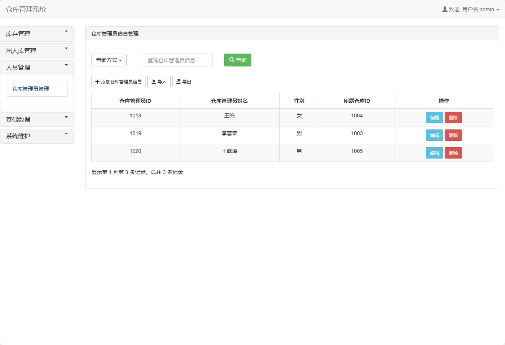This screenshot has height=345, width=505.
Task: Expand the 系统维护 section
Action: click(x=37, y=136)
